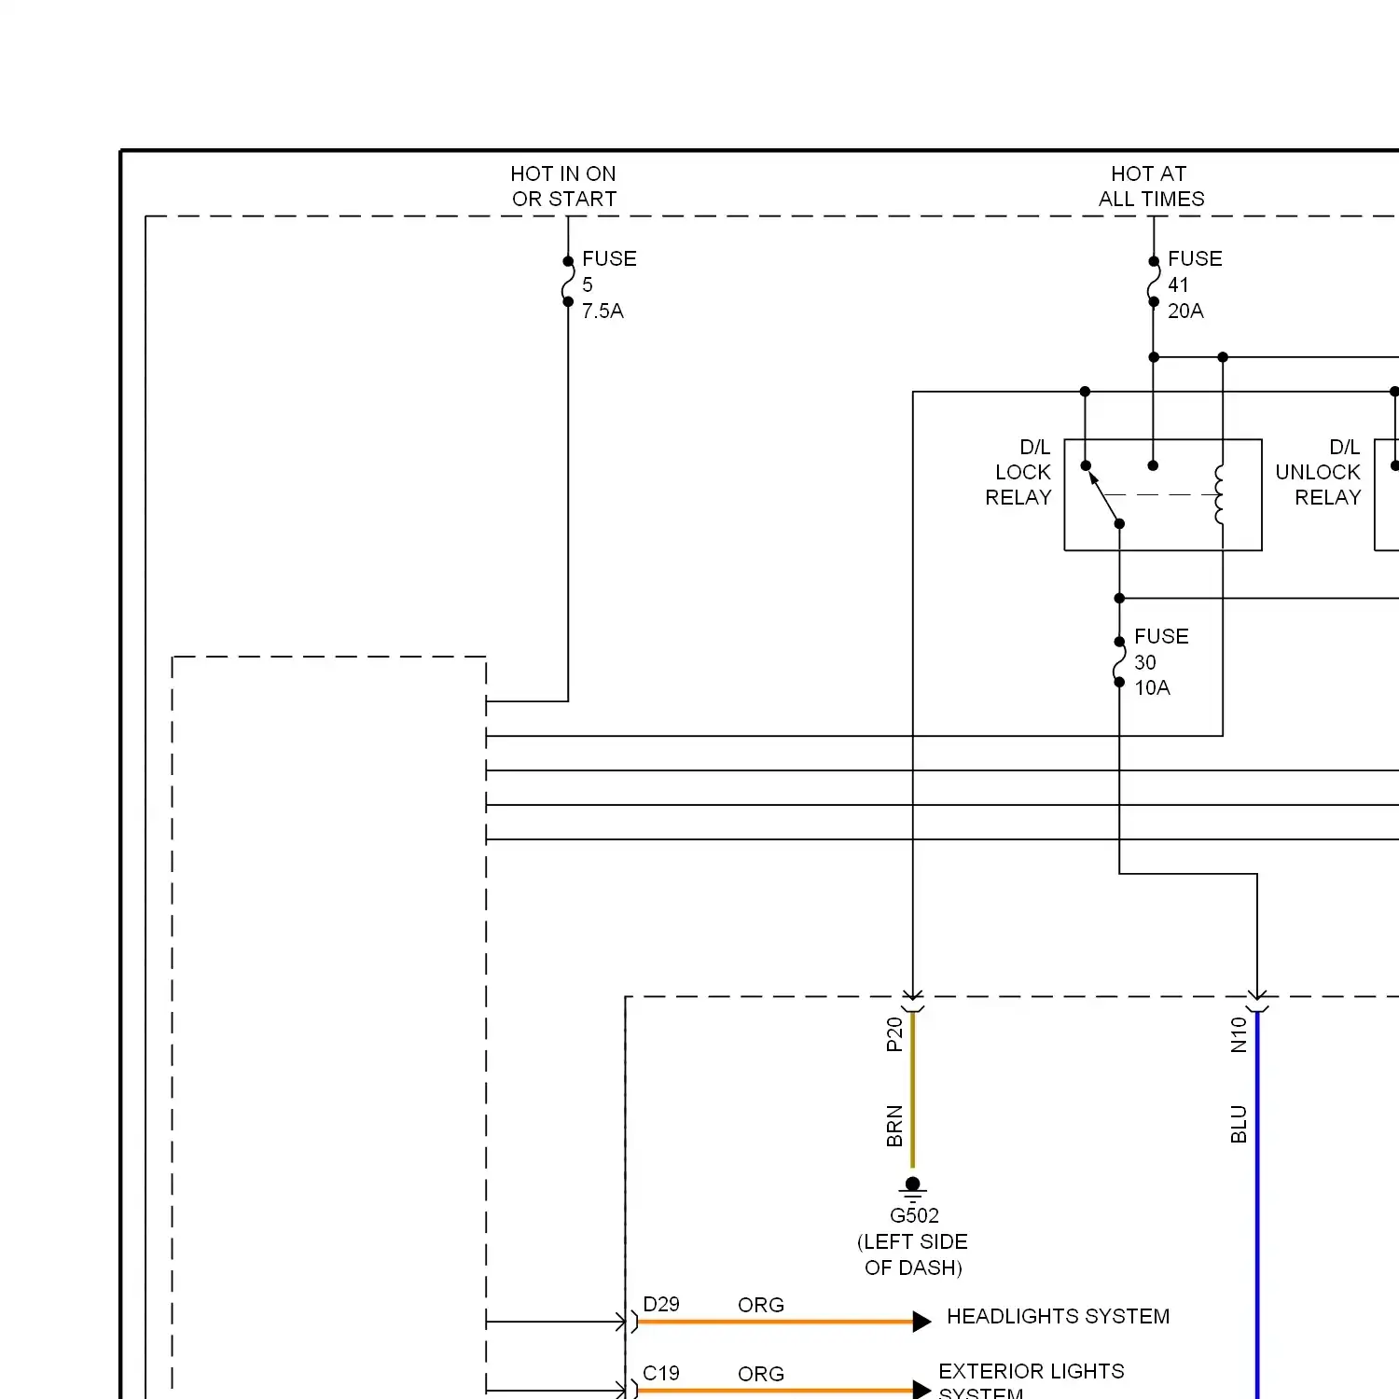Click the N10 connector terminal symbol

click(1257, 1003)
